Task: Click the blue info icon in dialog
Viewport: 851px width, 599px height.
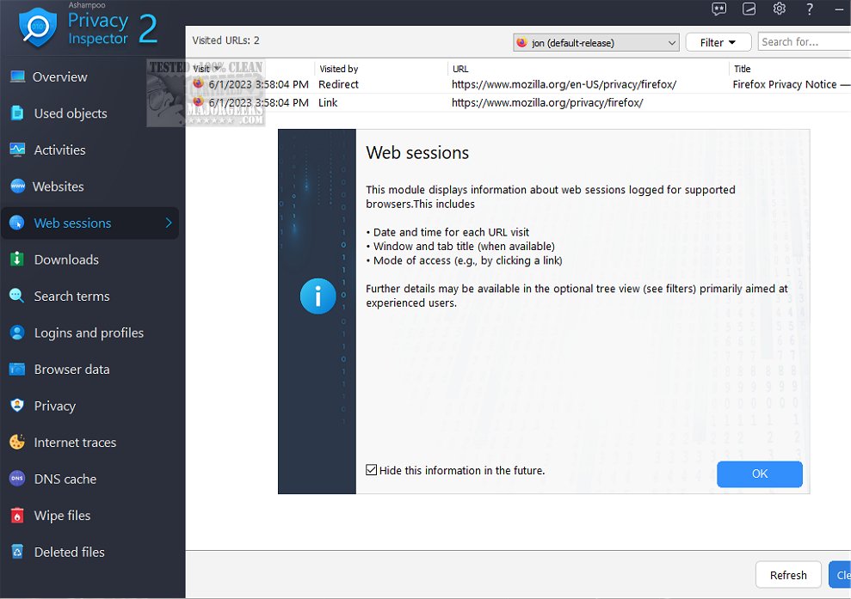Action: click(x=318, y=296)
